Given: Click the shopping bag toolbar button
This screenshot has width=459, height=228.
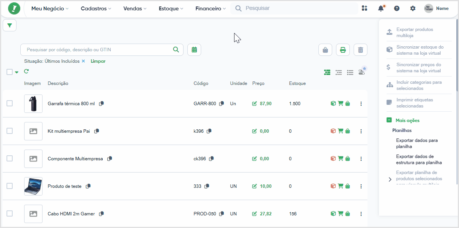Looking at the screenshot, I should click(325, 50).
